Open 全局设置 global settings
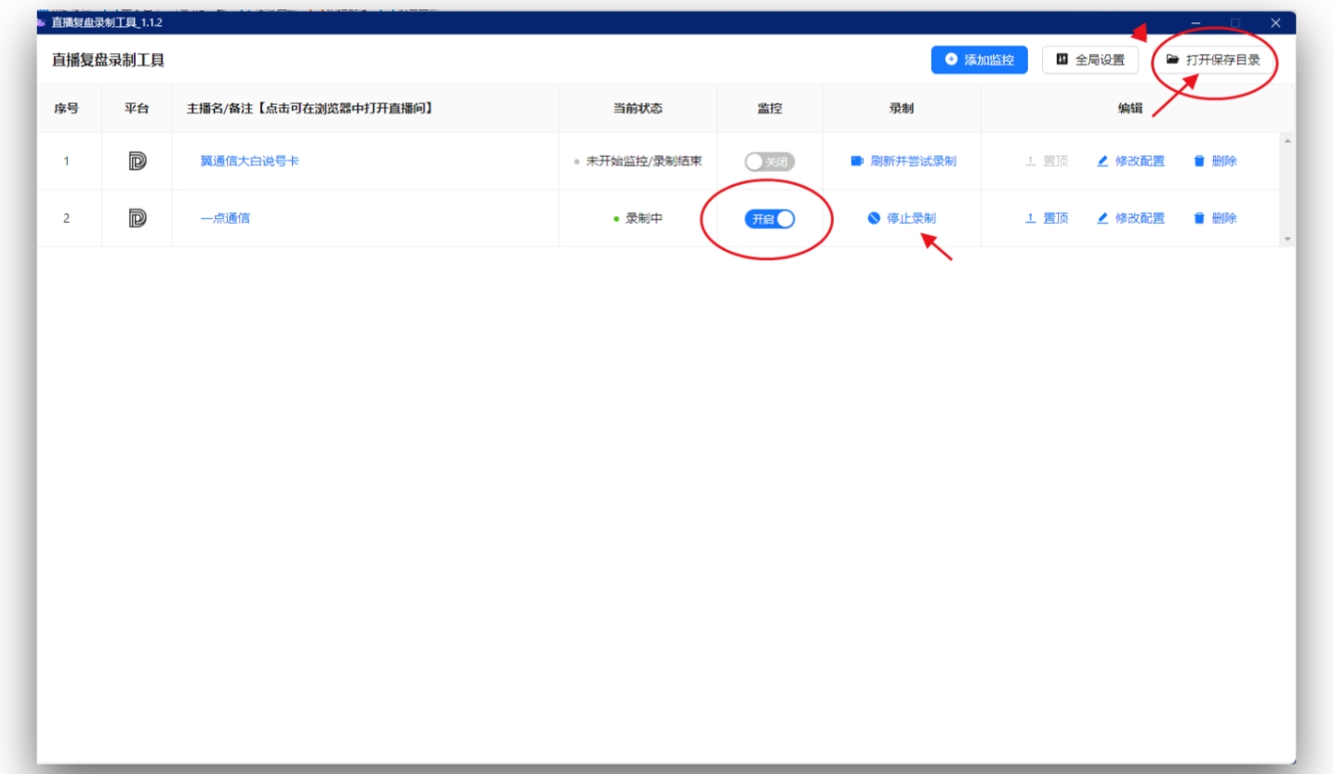This screenshot has width=1333, height=774. [x=1089, y=60]
